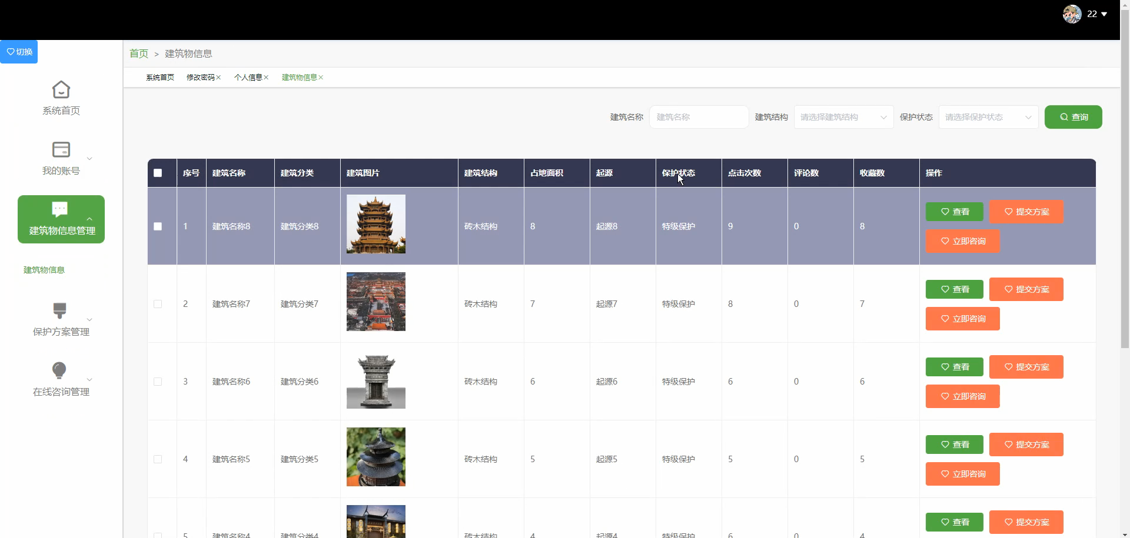Click 立即咨询 for 建筑名称8
This screenshot has height=538, width=1130.
point(962,241)
